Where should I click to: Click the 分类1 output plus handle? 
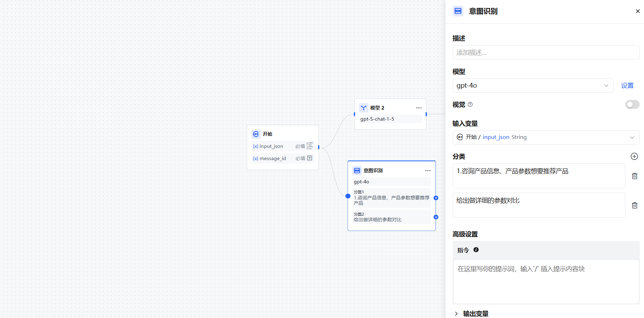coord(436,198)
